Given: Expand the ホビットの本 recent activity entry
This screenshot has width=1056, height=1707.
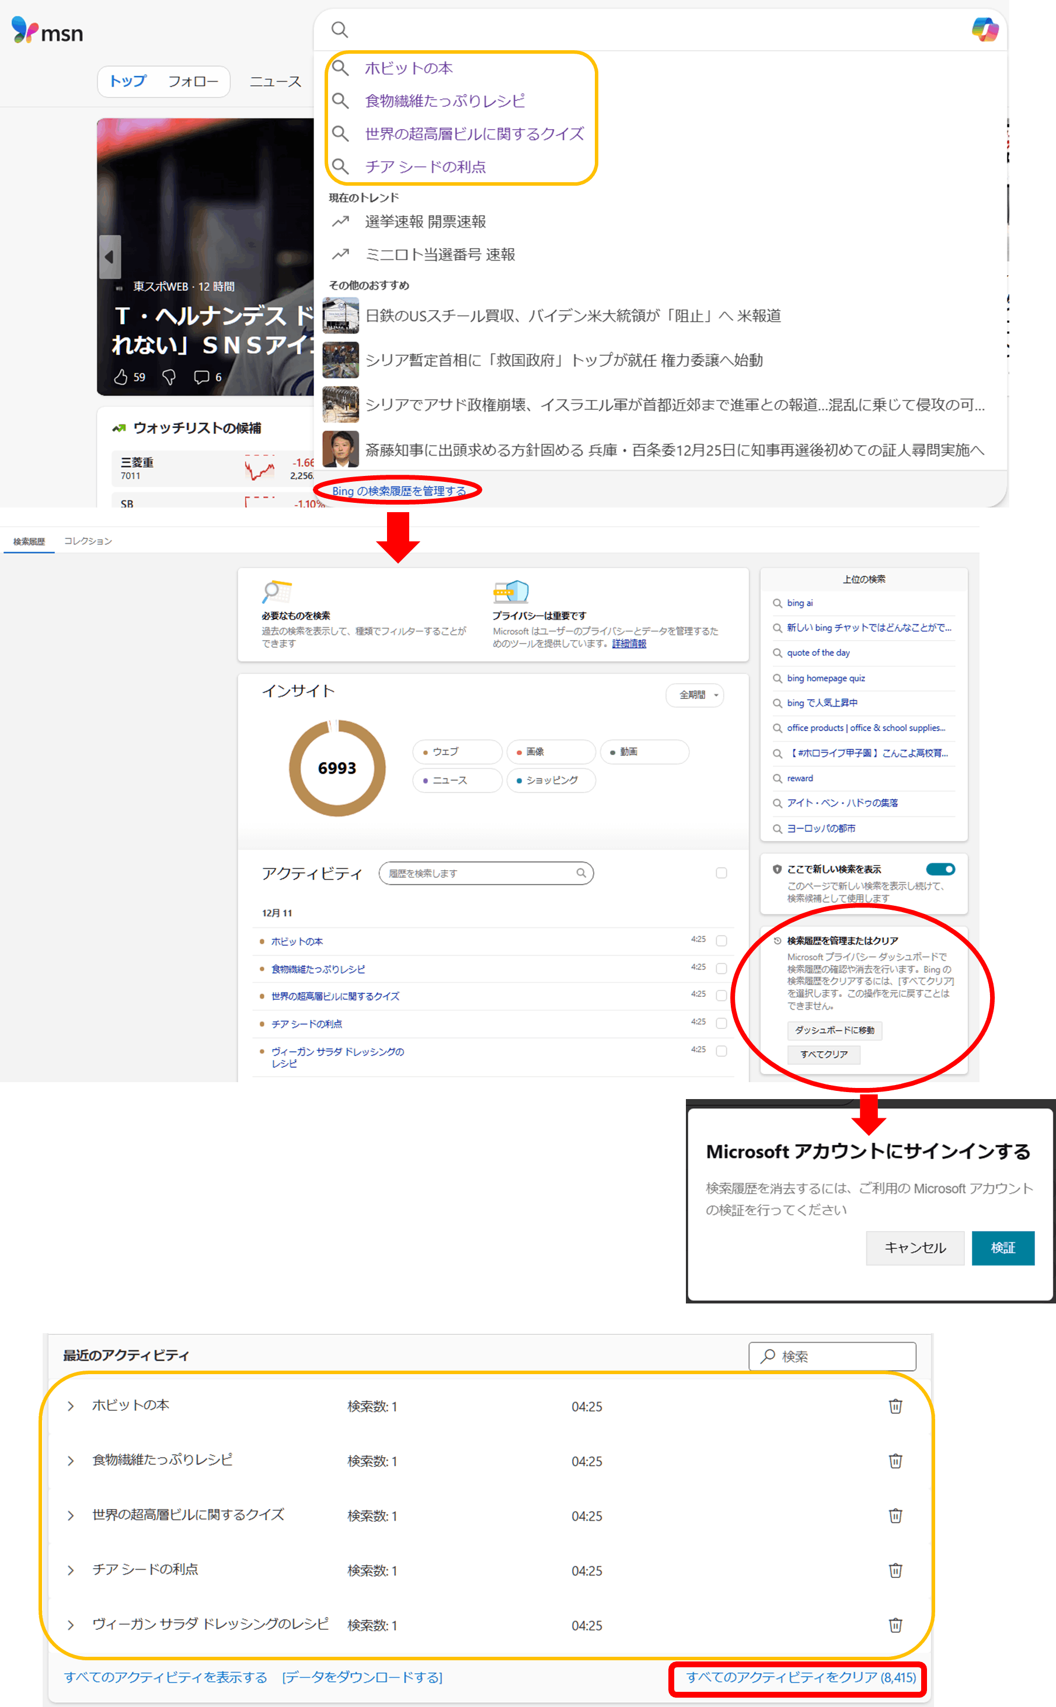Looking at the screenshot, I should (x=70, y=1406).
